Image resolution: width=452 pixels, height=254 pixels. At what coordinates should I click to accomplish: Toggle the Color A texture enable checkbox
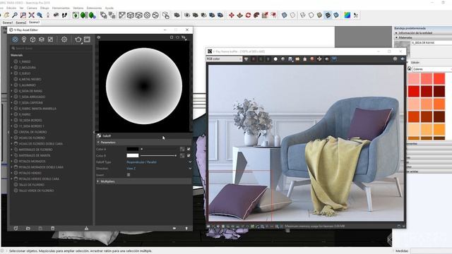(189, 149)
